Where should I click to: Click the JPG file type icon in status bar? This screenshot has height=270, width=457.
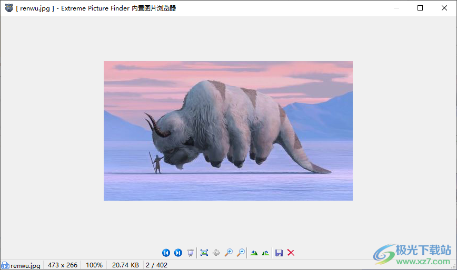5,265
